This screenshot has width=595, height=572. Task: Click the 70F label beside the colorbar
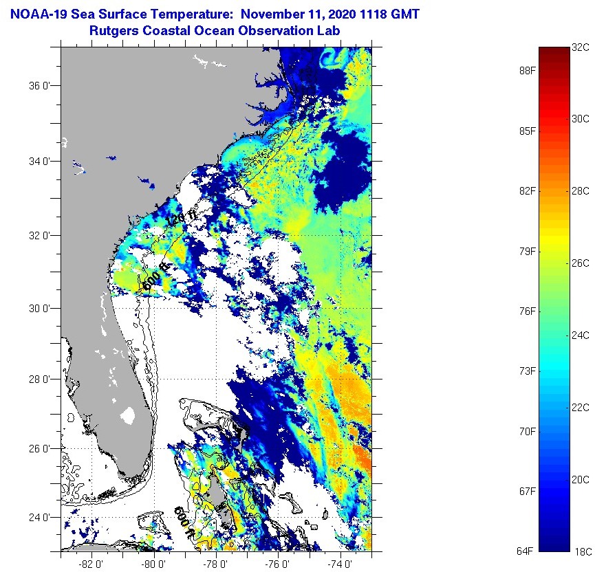click(x=528, y=431)
